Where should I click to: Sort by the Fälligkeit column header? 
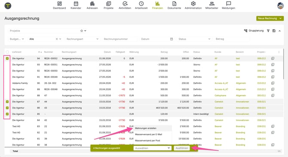120,52
